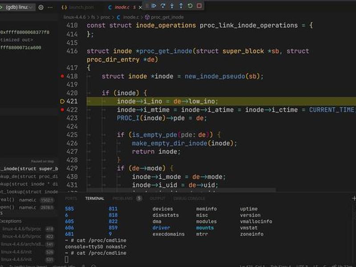The width and height of the screenshot is (356, 267).
Task: Select the _inode(struct super_b call stack frame
Action: coord(29,169)
